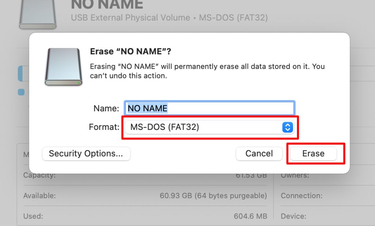375x226 pixels.
Task: Click into the Name text field
Action: coord(209,108)
